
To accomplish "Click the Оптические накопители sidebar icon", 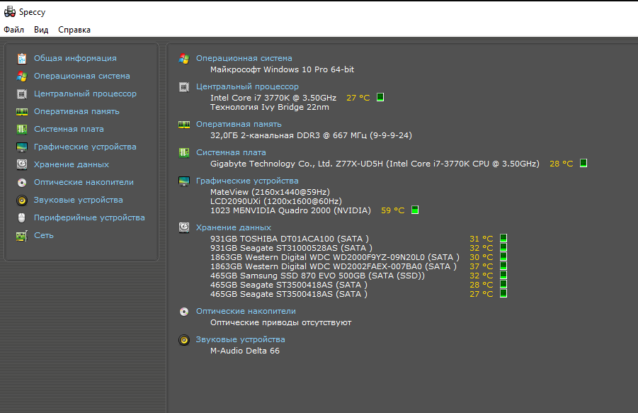I will point(22,183).
